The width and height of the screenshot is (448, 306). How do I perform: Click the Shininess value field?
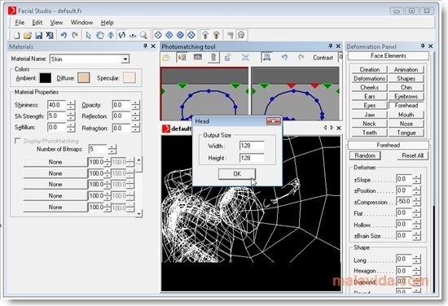tap(56, 105)
